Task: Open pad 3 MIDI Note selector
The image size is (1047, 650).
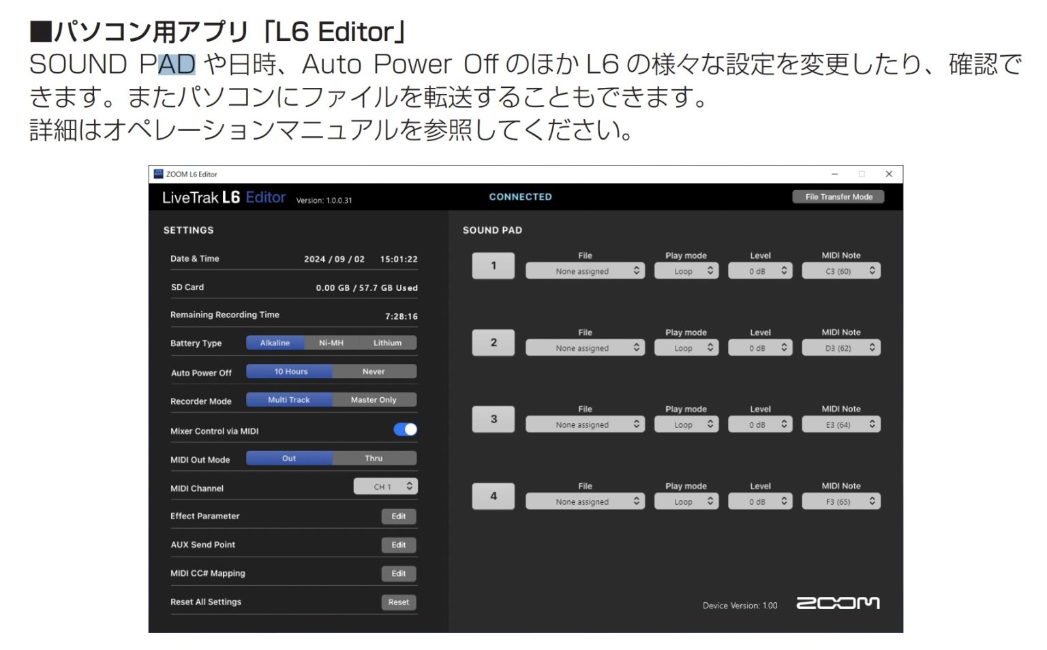Action: [841, 424]
